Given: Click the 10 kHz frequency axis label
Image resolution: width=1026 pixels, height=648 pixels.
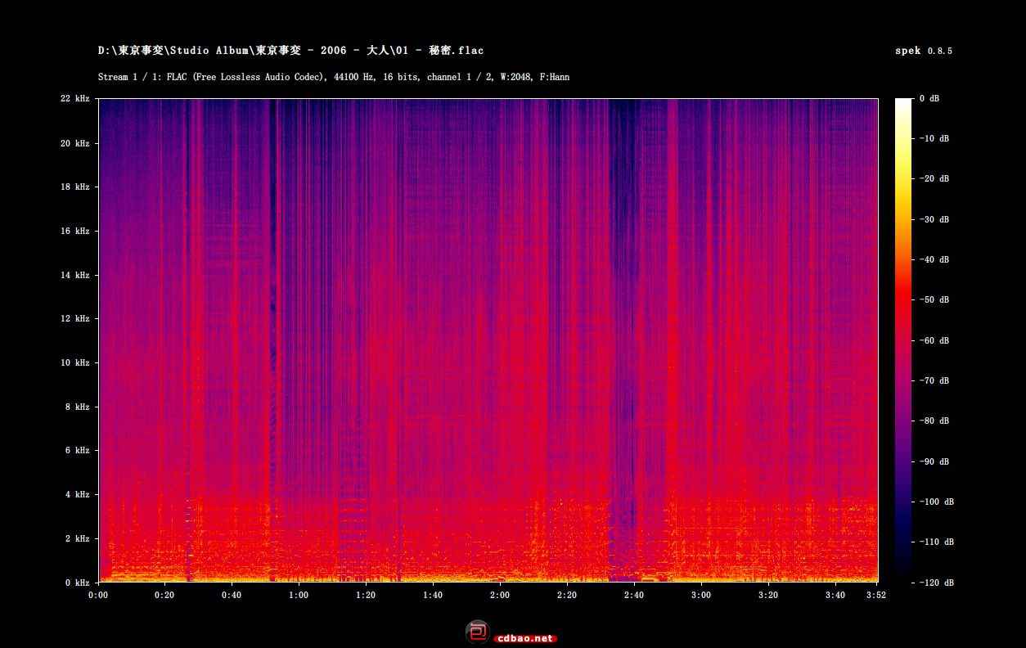Looking at the screenshot, I should tap(75, 362).
